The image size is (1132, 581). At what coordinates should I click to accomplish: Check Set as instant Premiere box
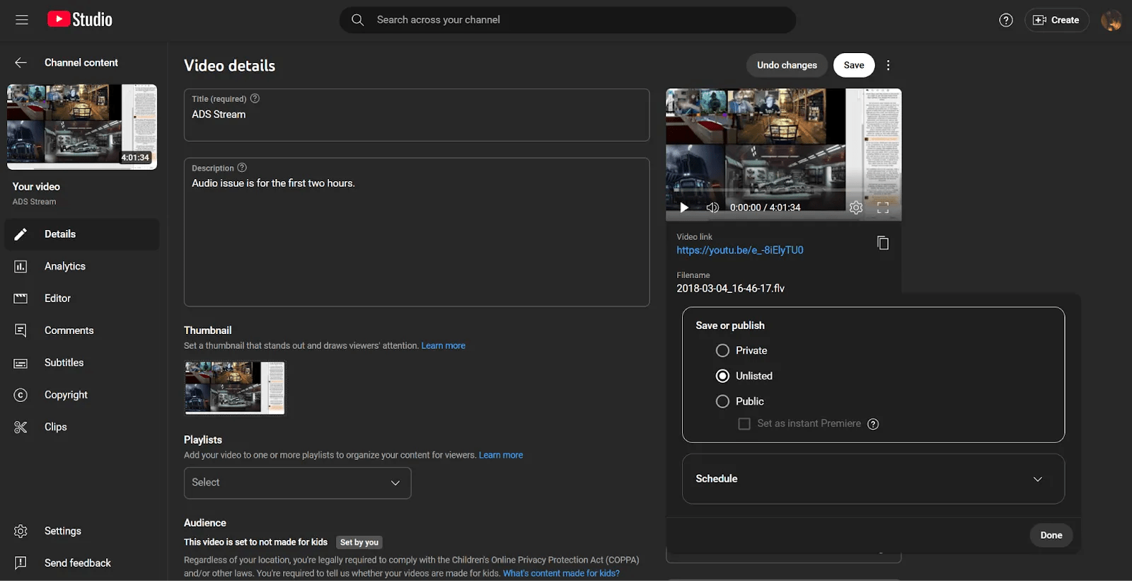tap(744, 424)
